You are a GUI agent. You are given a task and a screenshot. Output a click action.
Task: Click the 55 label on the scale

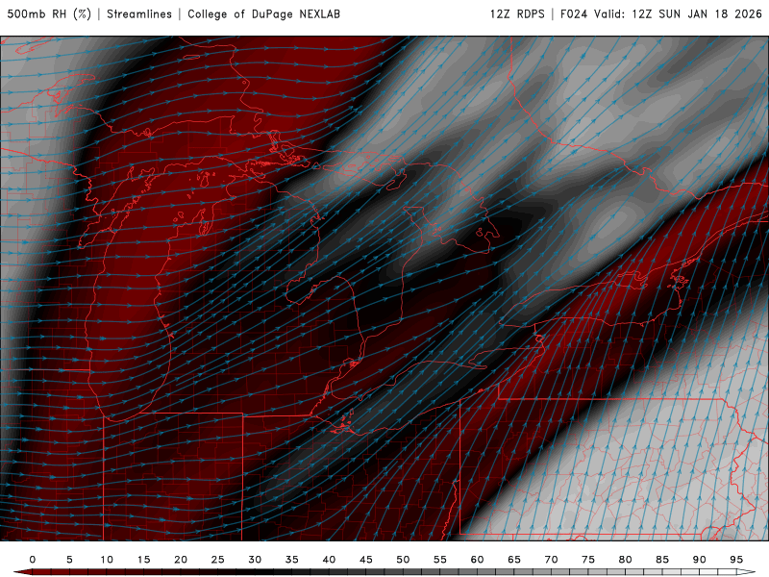(440, 560)
